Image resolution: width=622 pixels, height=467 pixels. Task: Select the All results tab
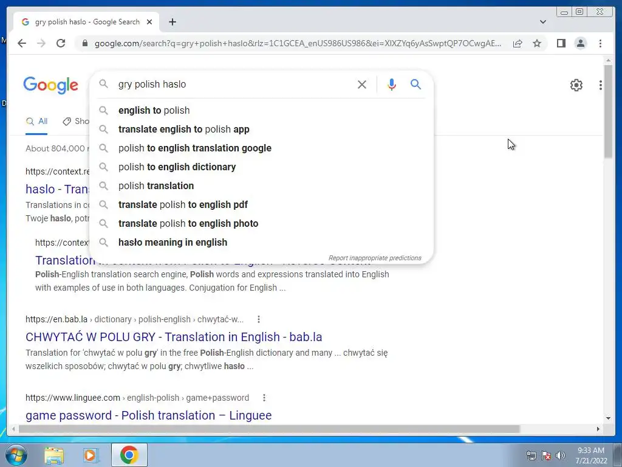coord(36,122)
